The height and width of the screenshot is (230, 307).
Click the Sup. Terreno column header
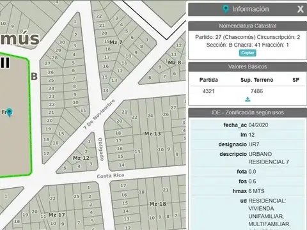[x=256, y=80]
